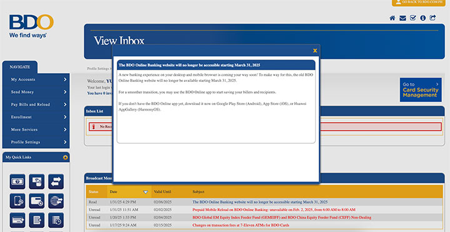Open the envelope inbox icon in the header
450x232 pixels.
[402, 18]
